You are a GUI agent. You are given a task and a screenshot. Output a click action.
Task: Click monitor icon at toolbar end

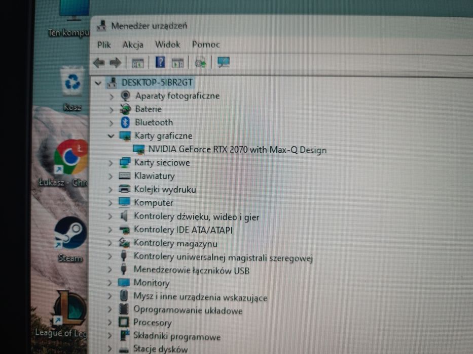click(224, 62)
